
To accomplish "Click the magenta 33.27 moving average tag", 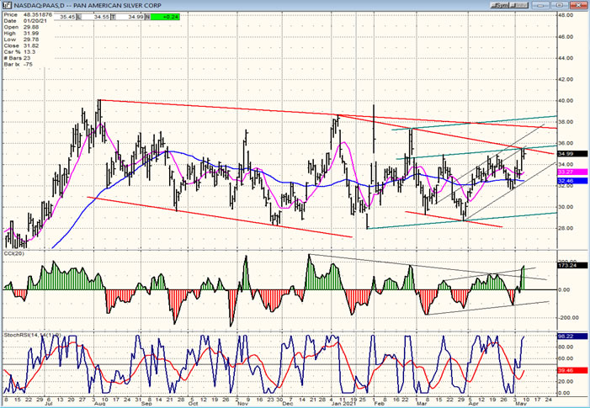I will (x=566, y=172).
